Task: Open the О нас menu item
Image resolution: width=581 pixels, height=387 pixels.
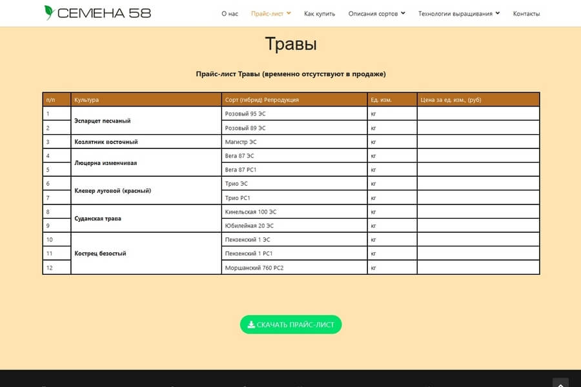Action: pos(229,14)
